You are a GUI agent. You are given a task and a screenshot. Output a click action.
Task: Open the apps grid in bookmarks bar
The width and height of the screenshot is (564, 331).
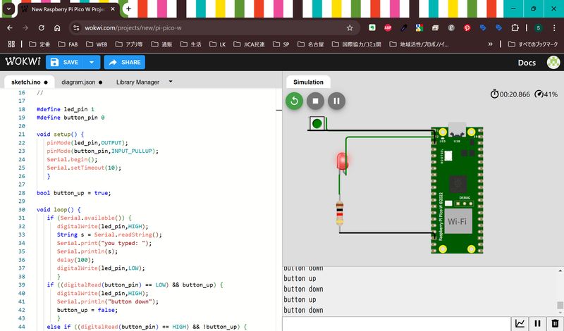(11, 44)
